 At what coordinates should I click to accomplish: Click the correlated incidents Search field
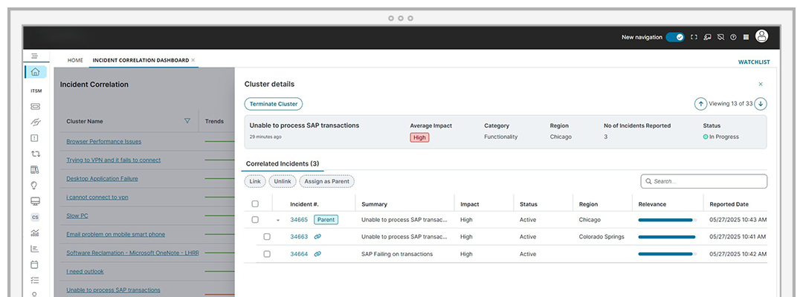pyautogui.click(x=703, y=181)
